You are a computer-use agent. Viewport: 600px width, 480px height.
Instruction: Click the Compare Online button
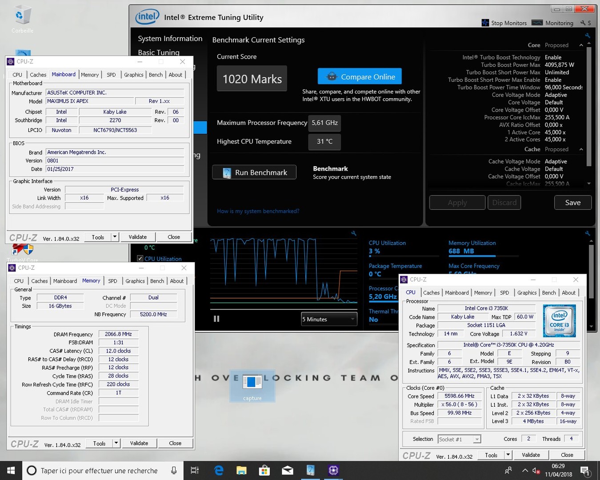(360, 76)
